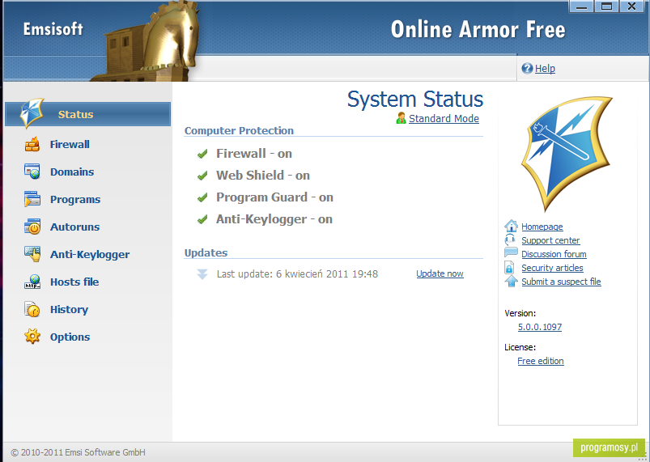Click the Online Armor Free title

click(478, 29)
